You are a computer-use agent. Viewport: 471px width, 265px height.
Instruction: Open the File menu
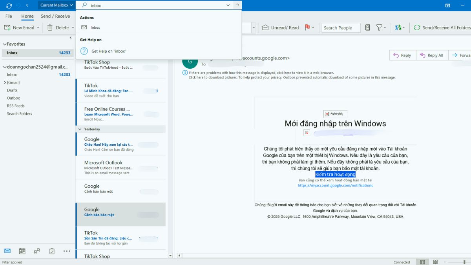tap(9, 16)
